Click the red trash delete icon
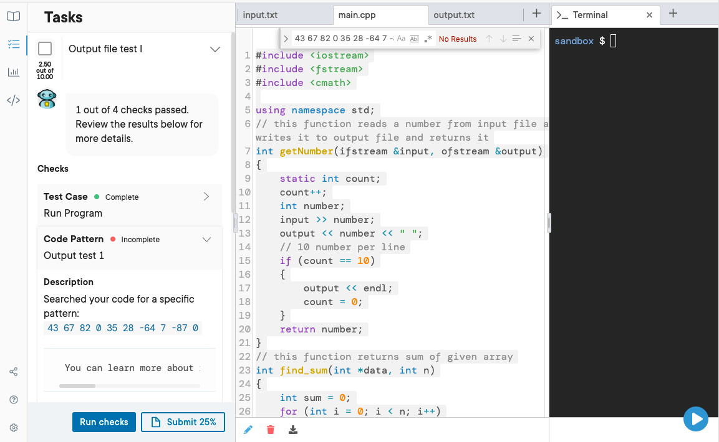Screen dimensions: 719x442 [x=271, y=429]
